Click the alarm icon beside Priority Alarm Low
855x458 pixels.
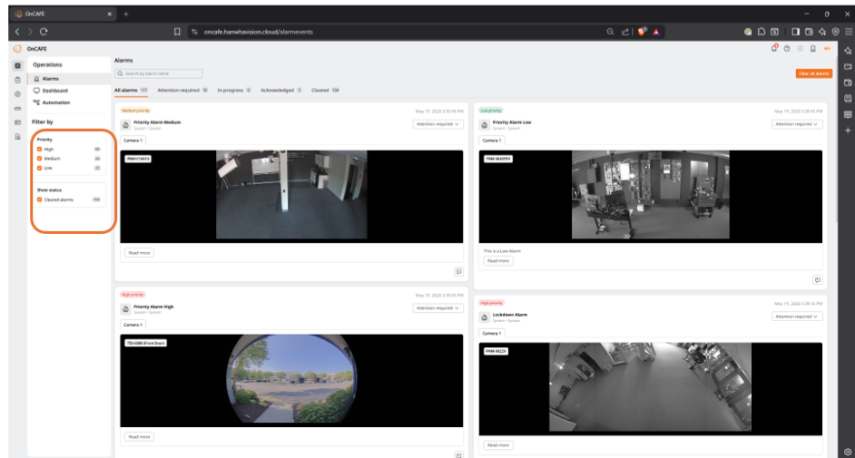(484, 125)
